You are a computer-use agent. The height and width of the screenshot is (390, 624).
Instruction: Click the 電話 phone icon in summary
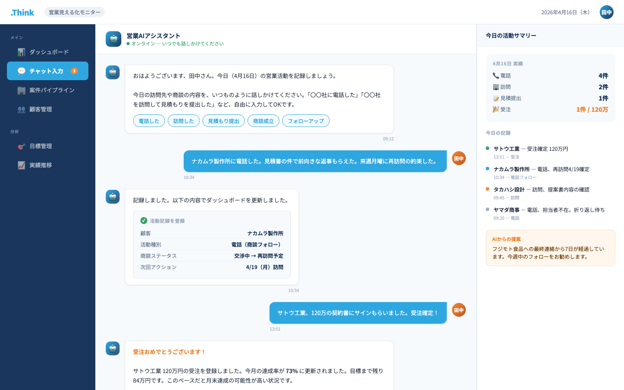(x=496, y=75)
